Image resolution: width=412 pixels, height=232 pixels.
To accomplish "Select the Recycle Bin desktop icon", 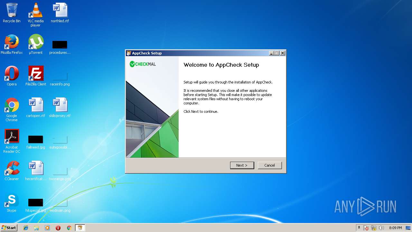I will click(x=12, y=13).
